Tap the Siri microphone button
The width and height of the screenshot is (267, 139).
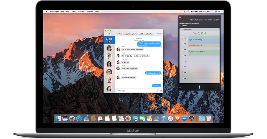[x=199, y=87]
